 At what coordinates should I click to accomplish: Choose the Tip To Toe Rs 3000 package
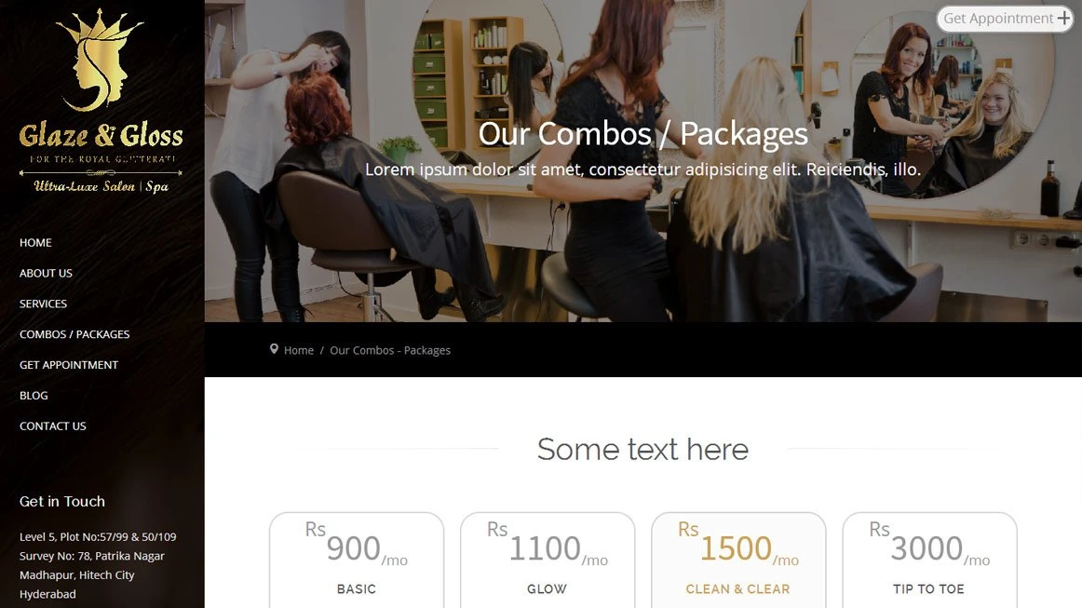click(x=929, y=560)
